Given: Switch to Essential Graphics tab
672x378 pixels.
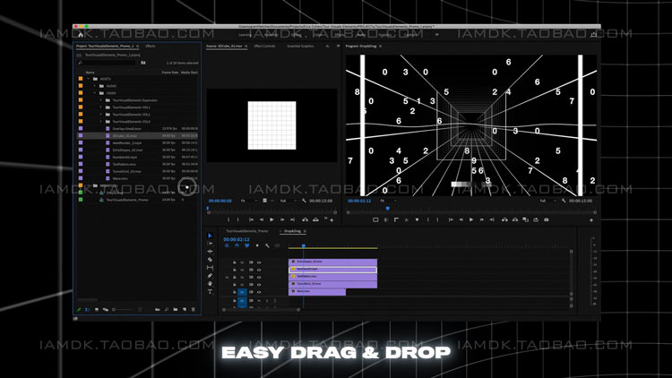Looking at the screenshot, I should point(300,47).
